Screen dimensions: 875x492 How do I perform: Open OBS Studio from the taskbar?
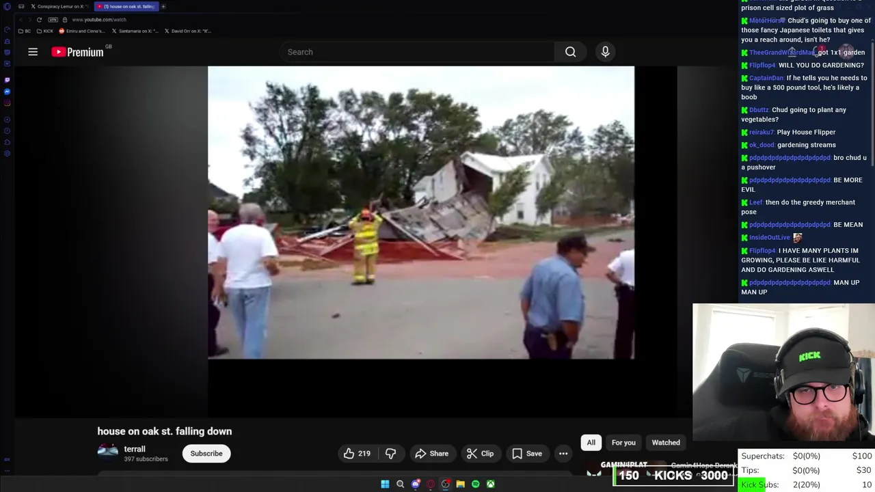[445, 484]
